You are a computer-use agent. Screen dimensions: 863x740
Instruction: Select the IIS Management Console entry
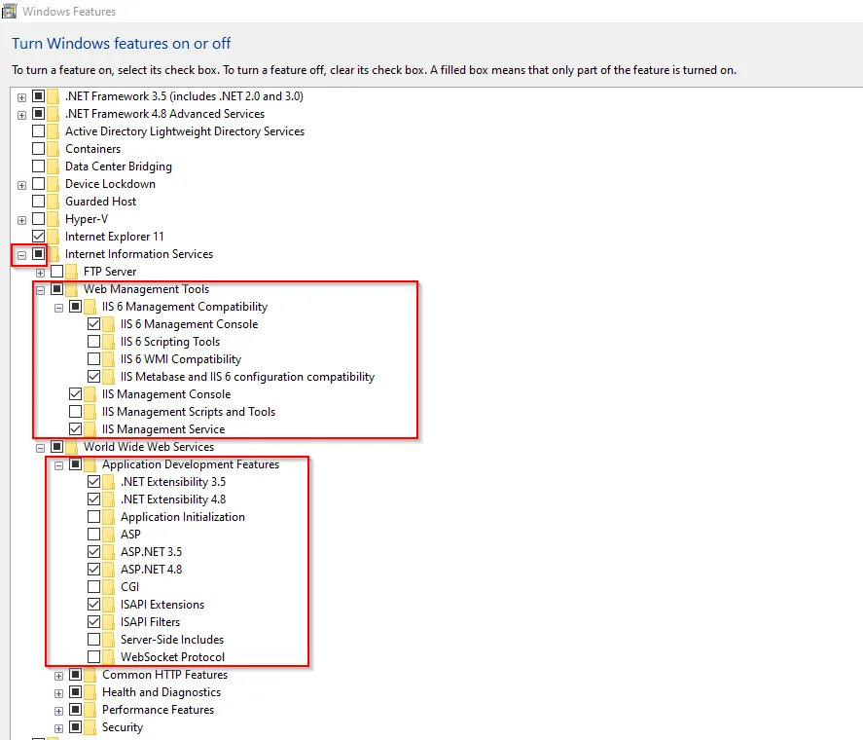click(166, 394)
